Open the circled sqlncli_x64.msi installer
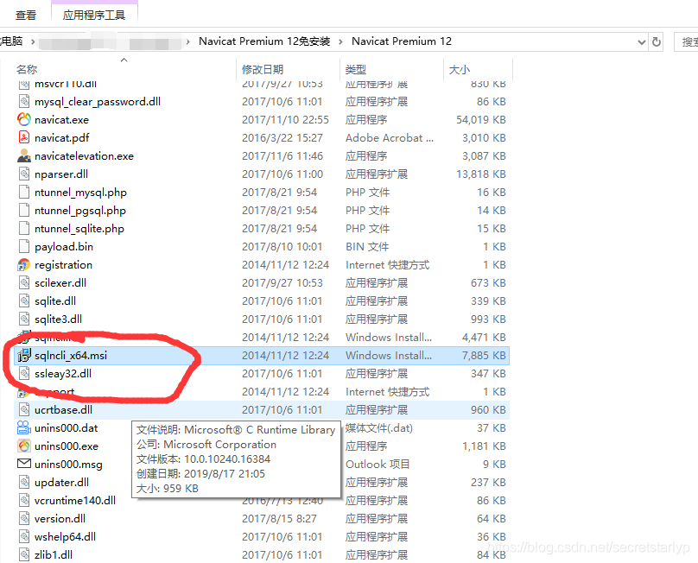 pyautogui.click(x=67, y=355)
